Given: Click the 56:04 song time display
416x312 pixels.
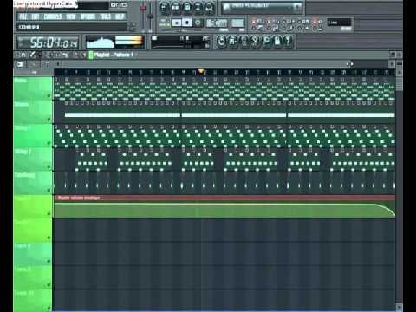Looking at the screenshot, I should 49,42.
